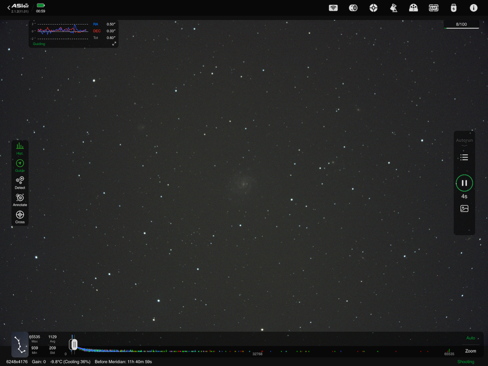Expand the guiding graph panel

[x=114, y=44]
